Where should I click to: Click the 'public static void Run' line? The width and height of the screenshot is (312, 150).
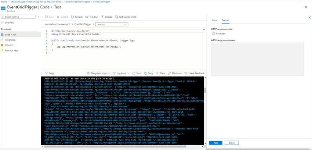pos(93,40)
